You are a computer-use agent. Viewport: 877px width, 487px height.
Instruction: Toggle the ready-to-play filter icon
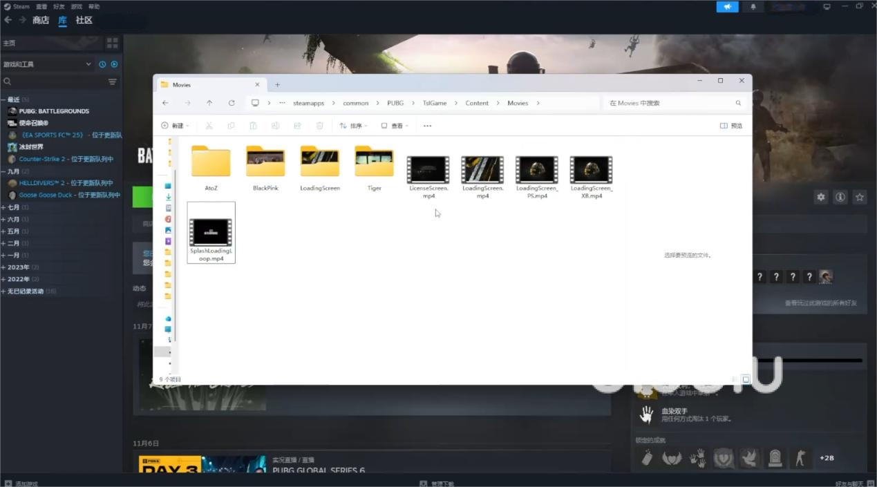tap(114, 64)
